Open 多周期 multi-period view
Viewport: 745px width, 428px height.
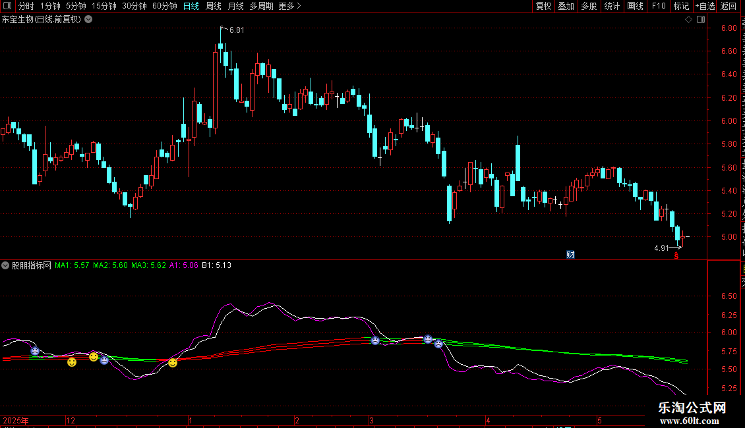point(261,6)
